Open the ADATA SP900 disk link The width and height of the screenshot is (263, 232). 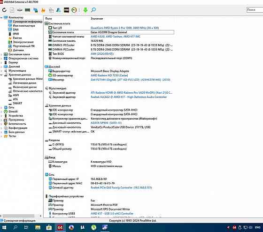tap(106, 123)
